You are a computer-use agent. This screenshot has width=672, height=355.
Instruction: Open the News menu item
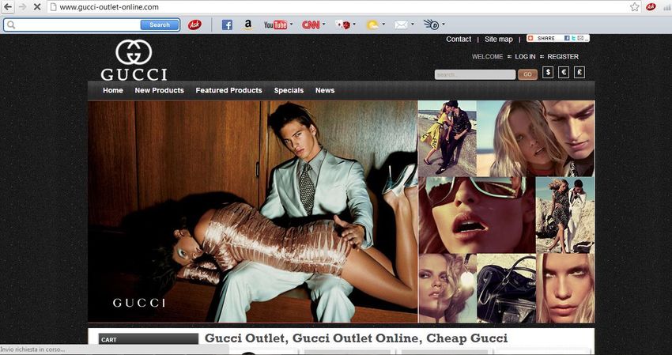coord(325,90)
